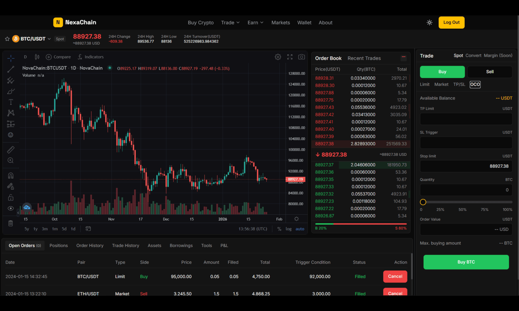This screenshot has width=519, height=311.
Task: Click the Buy BTC button
Action: 466,262
